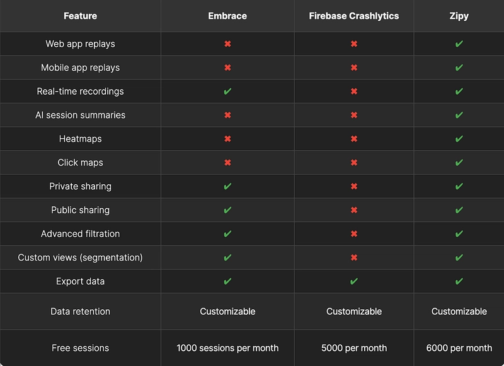The width and height of the screenshot is (504, 366).
Task: Click Firebase cross in Private sharing row
Action: (x=354, y=186)
